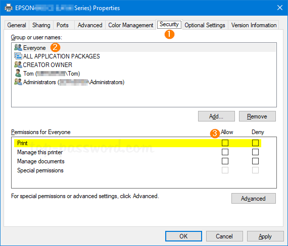Click the printer icon in title bar
288x246 pixels.
(9, 8)
